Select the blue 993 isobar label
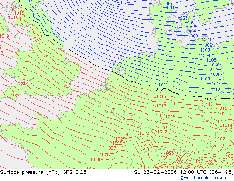Viewport: 234px width, 181px height. click(168, 3)
